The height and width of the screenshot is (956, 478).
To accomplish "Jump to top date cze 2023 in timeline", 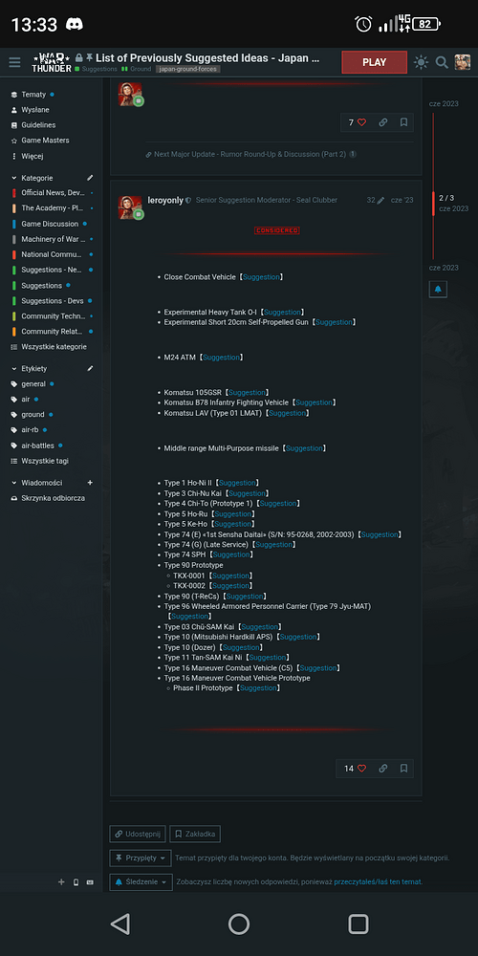I will coord(444,103).
